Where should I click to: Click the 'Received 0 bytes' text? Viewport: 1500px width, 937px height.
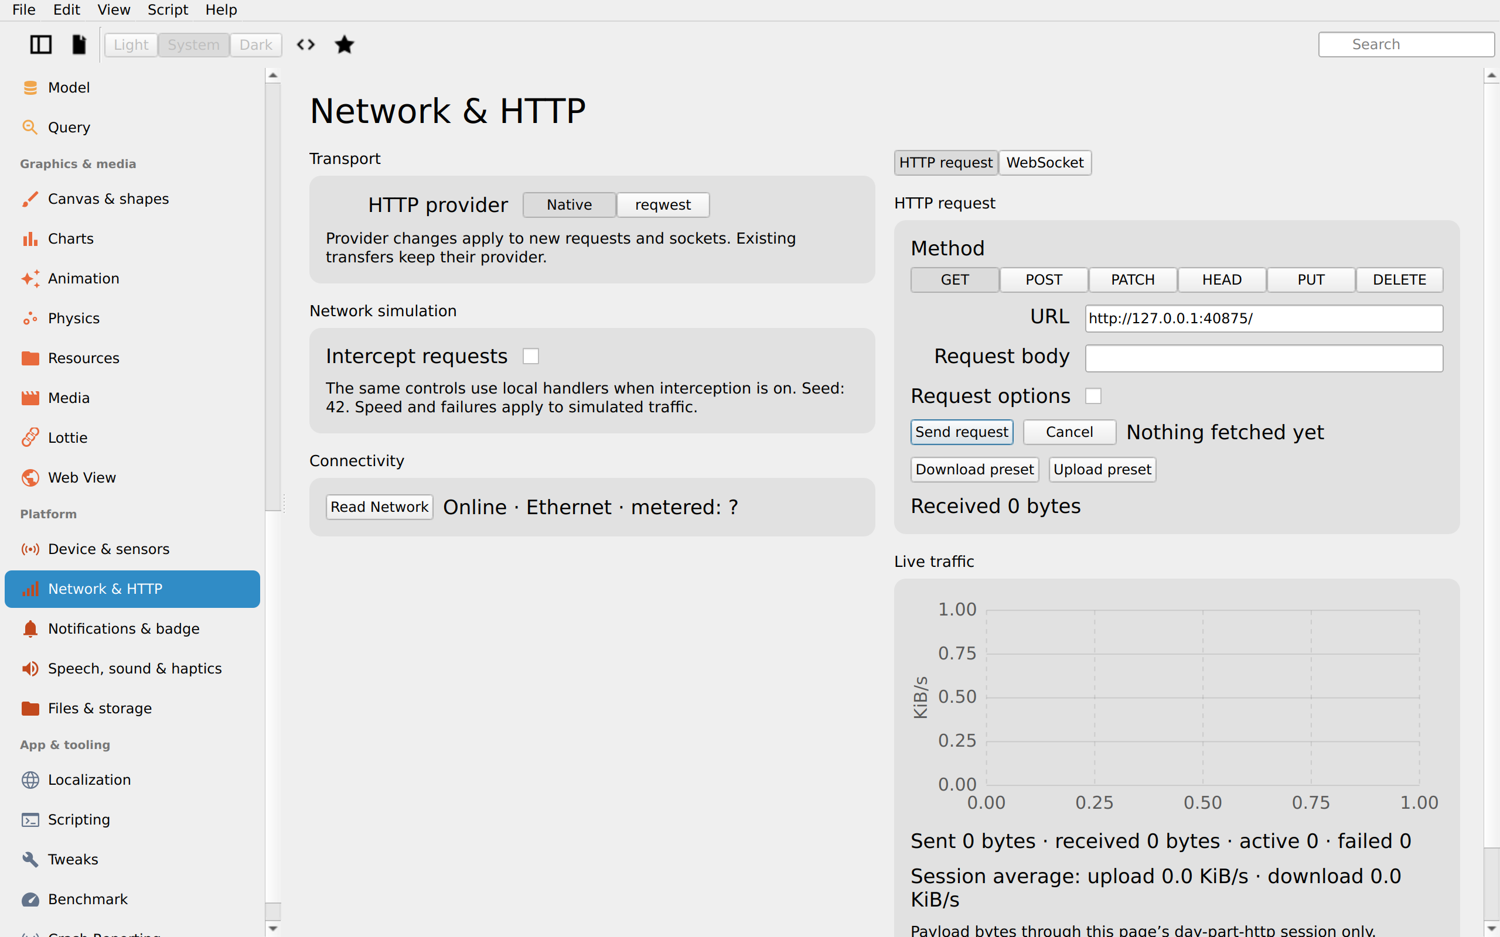[996, 507]
